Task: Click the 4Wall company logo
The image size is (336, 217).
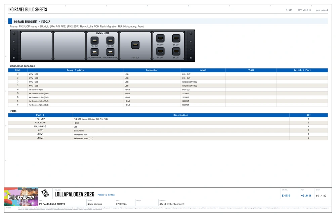Action: 45,193
